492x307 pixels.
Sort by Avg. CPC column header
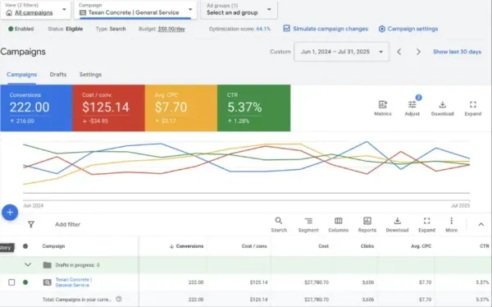click(x=421, y=246)
